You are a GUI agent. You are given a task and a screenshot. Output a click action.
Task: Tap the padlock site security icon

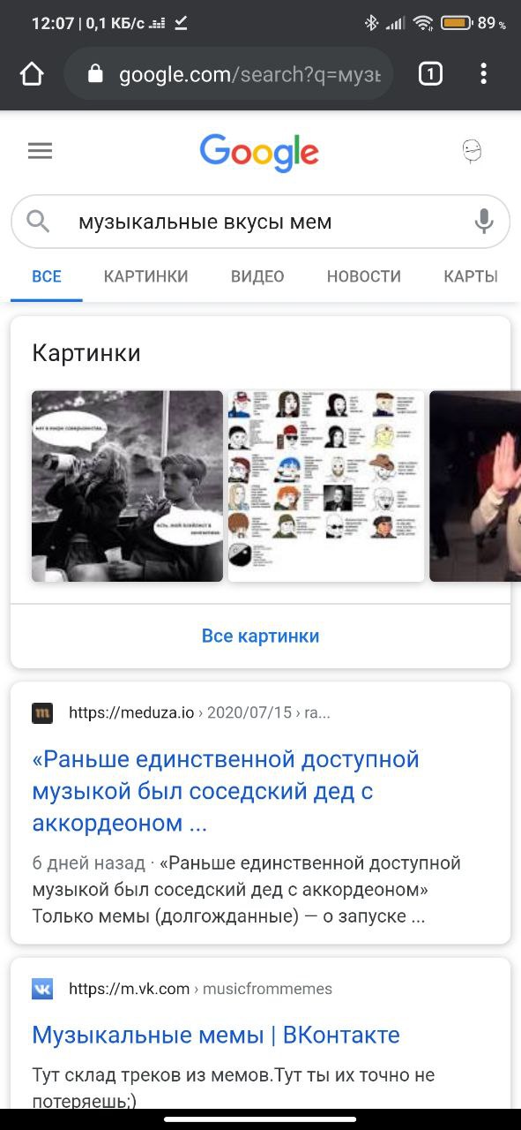[95, 74]
